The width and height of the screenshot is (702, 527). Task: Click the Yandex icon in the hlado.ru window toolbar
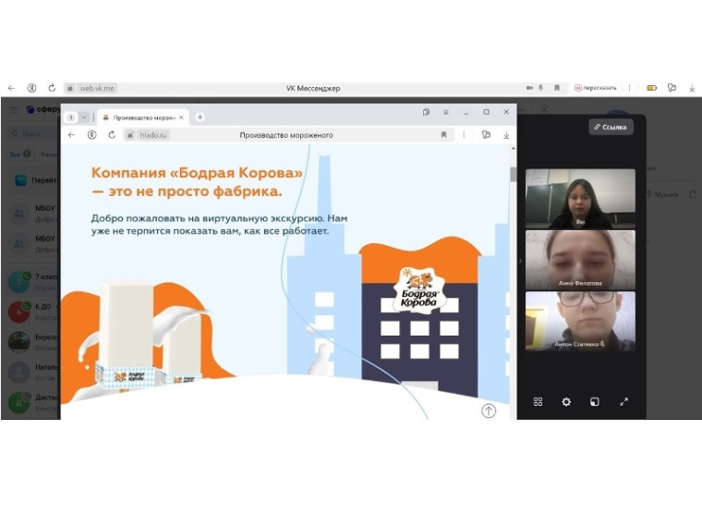[x=91, y=135]
